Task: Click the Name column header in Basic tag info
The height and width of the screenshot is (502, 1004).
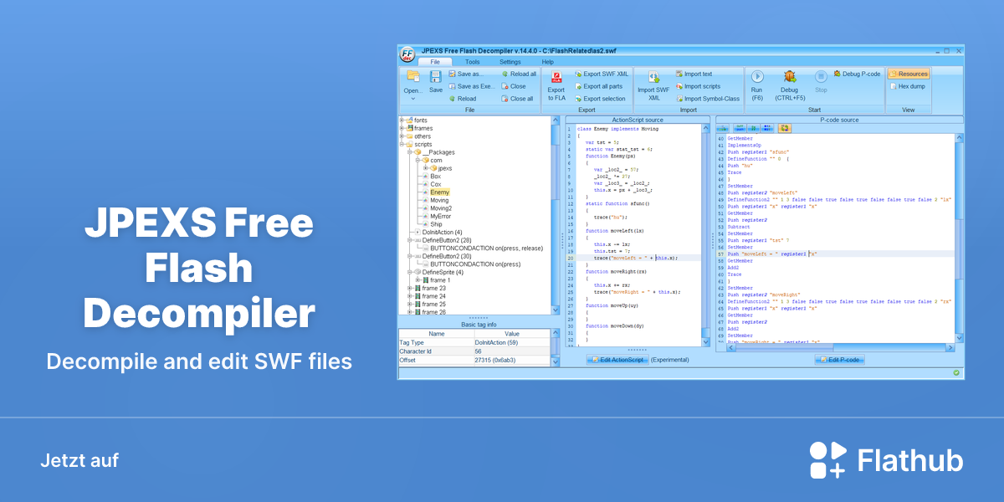Action: pyautogui.click(x=436, y=333)
